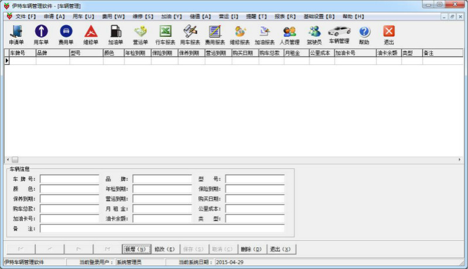
Task: Open the 申请单 application form toolbar icon
Action: click(x=16, y=35)
